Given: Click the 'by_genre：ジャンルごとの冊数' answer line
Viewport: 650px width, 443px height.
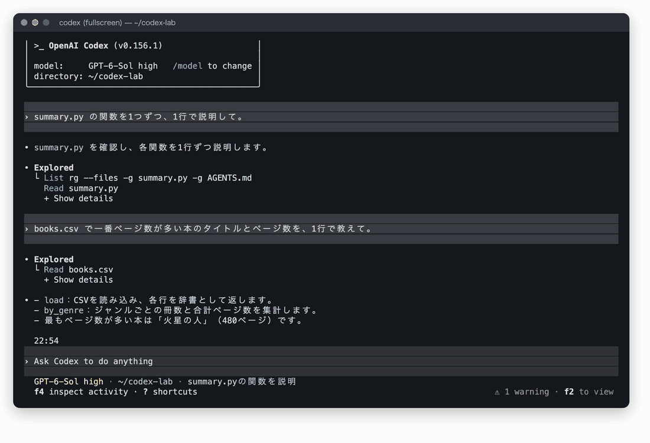Looking at the screenshot, I should click(177, 310).
